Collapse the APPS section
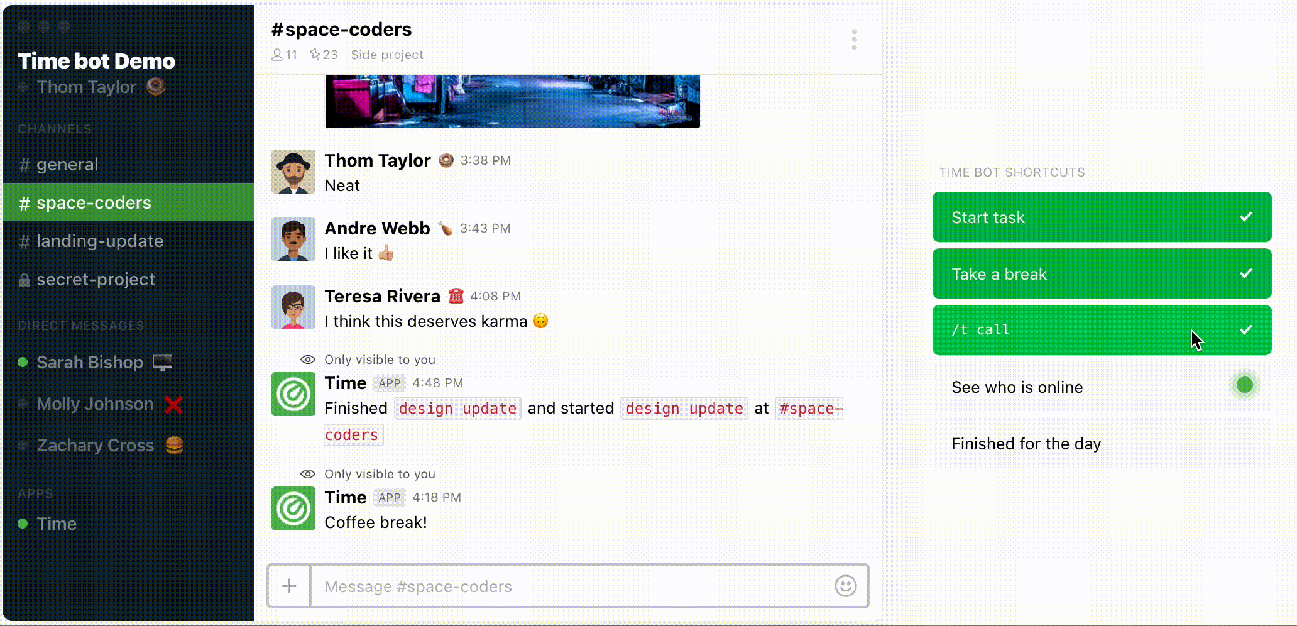 click(x=35, y=493)
